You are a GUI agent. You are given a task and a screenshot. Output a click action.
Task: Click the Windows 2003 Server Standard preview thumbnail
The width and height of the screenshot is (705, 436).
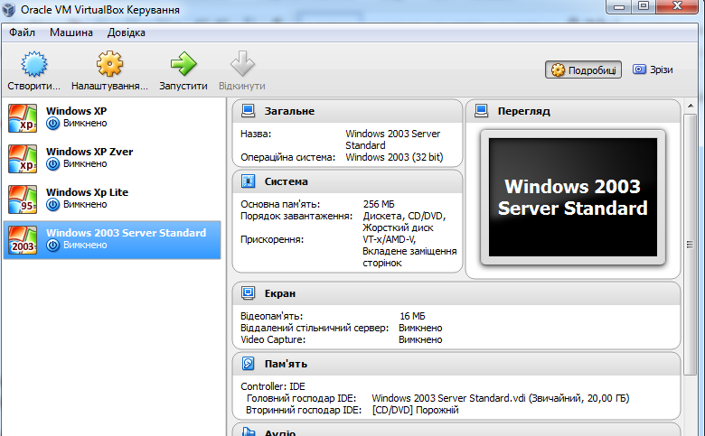pyautogui.click(x=573, y=197)
